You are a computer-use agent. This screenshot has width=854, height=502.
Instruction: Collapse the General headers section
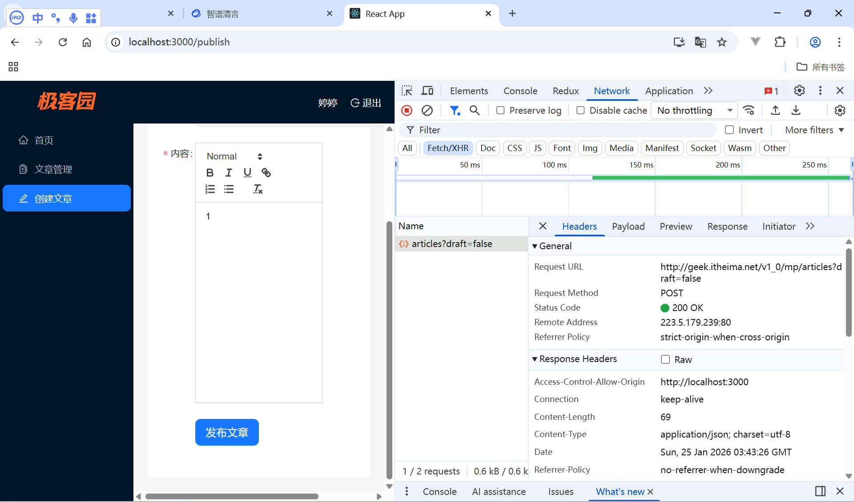pos(535,246)
